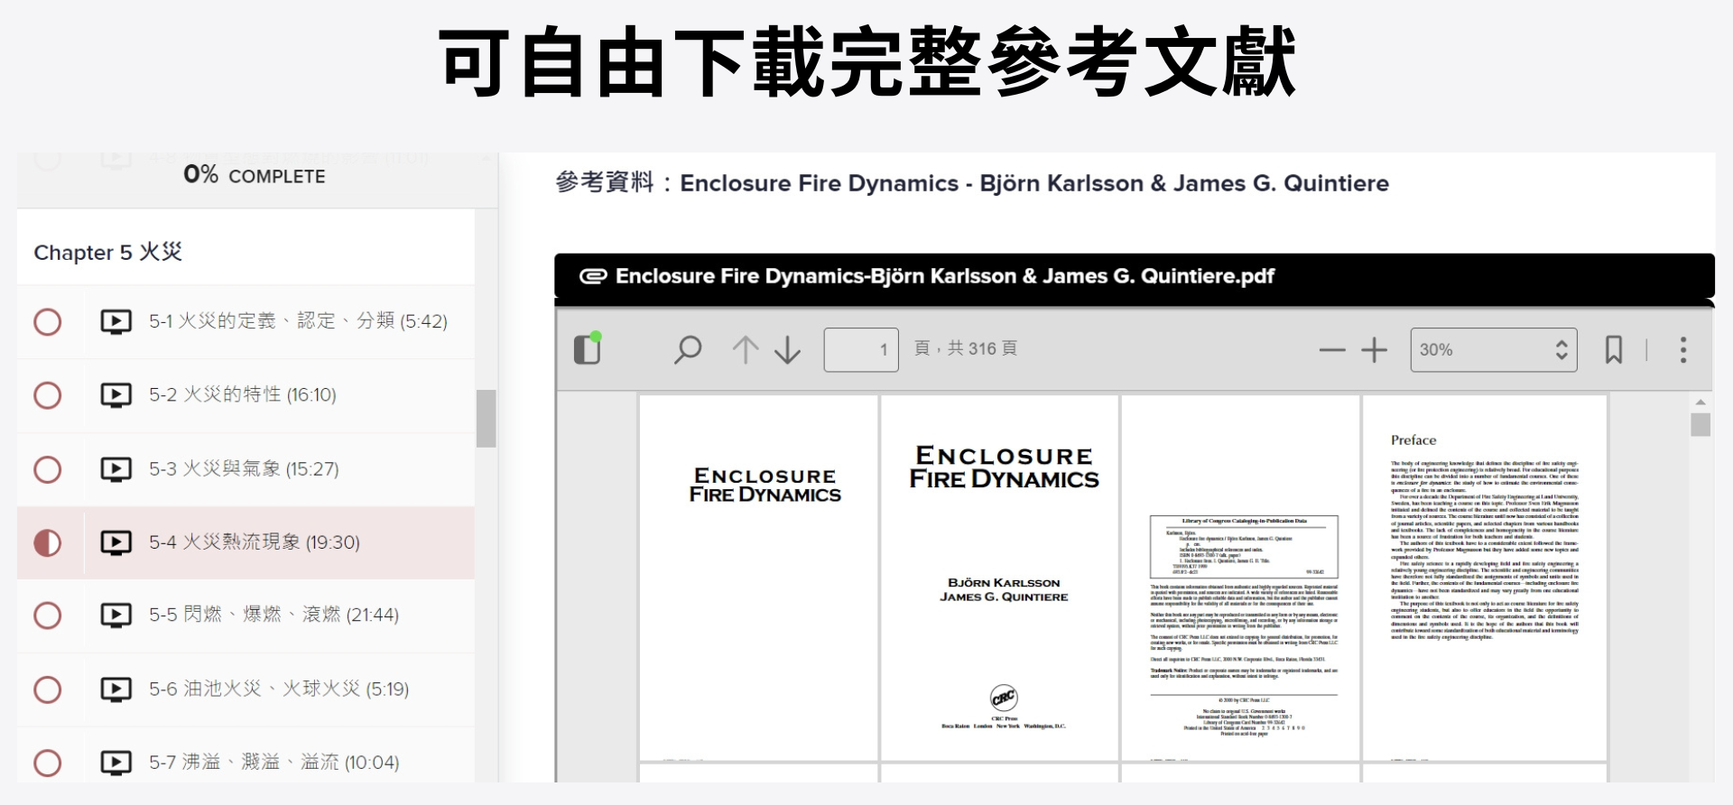Image resolution: width=1733 pixels, height=805 pixels.
Task: Go to next PDF page arrow
Action: (788, 349)
